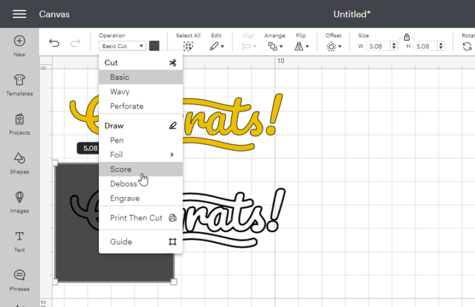
Task: Choose Wavy cut operation
Action: click(141, 91)
